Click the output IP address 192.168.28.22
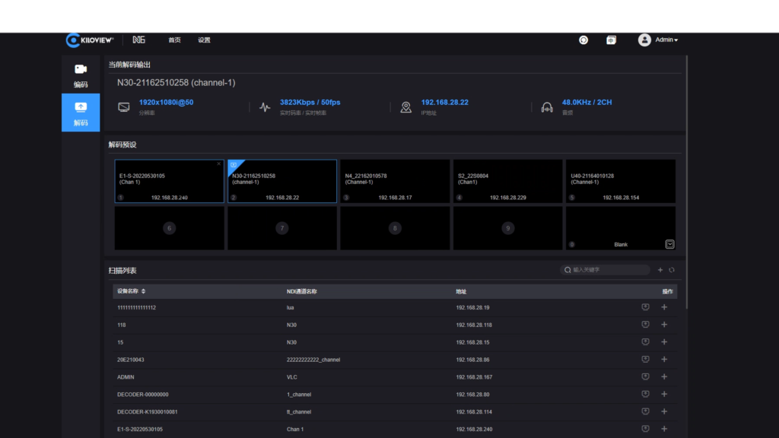The image size is (779, 438). click(x=444, y=103)
